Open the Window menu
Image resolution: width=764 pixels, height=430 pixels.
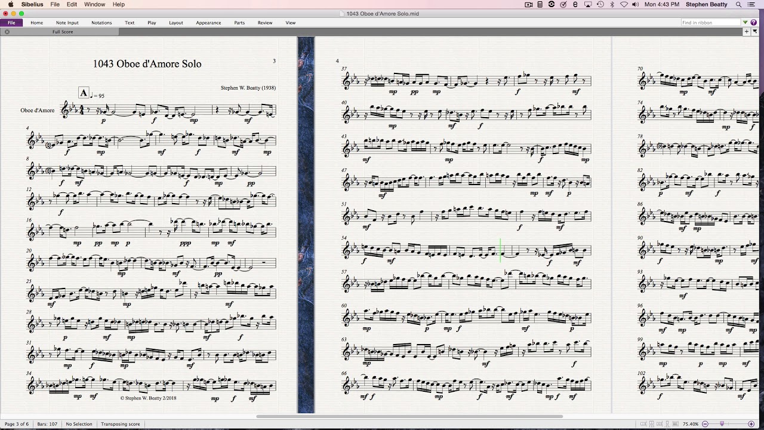tap(94, 4)
